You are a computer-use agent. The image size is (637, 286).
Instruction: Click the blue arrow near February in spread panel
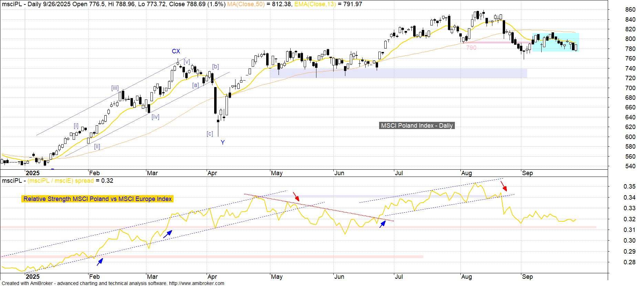(x=100, y=262)
